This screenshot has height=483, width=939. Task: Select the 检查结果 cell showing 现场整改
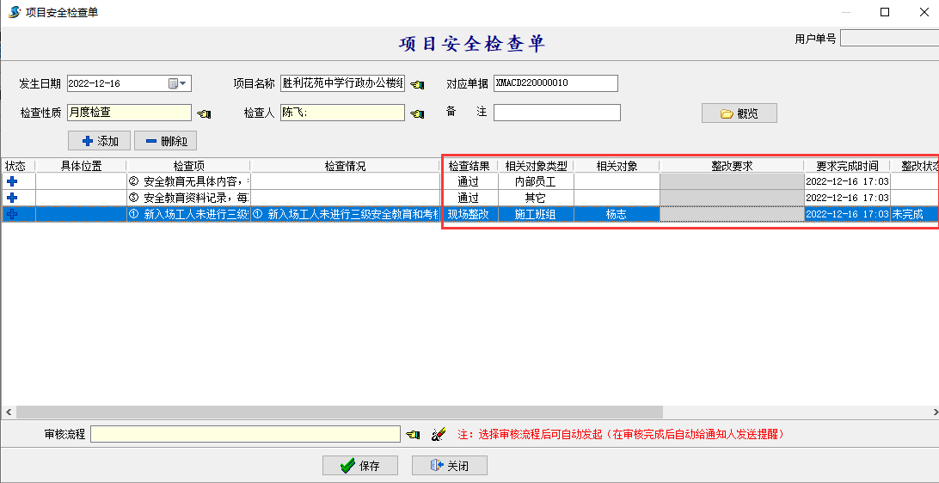click(x=469, y=215)
